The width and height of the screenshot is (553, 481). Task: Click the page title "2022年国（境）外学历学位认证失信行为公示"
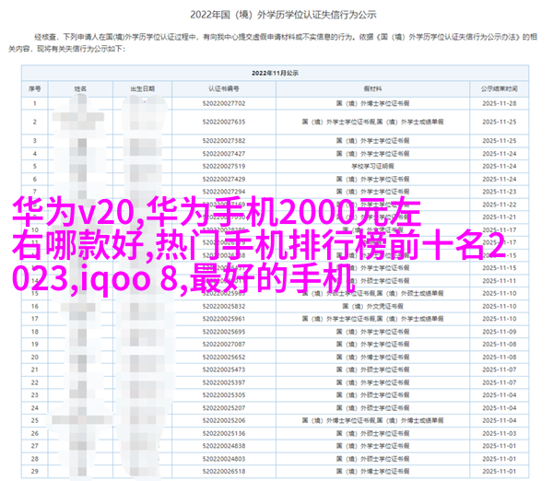[x=283, y=15]
